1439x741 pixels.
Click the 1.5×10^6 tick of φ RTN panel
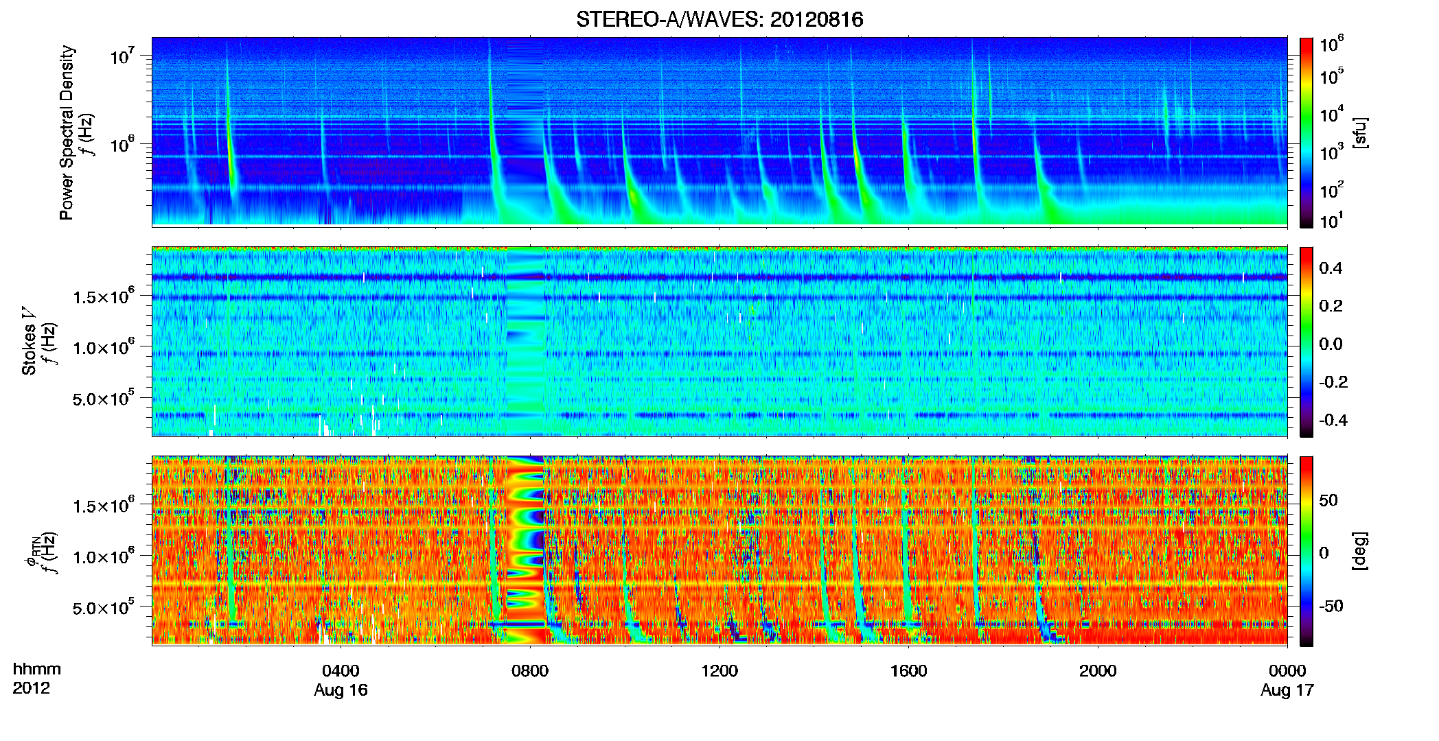[x=104, y=506]
